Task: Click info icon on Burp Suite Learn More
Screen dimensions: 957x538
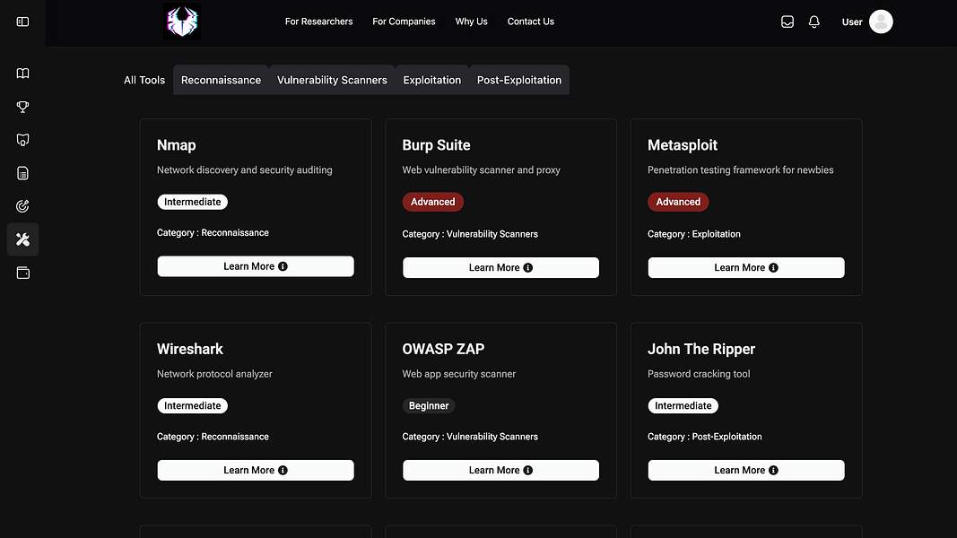Action: (x=528, y=268)
